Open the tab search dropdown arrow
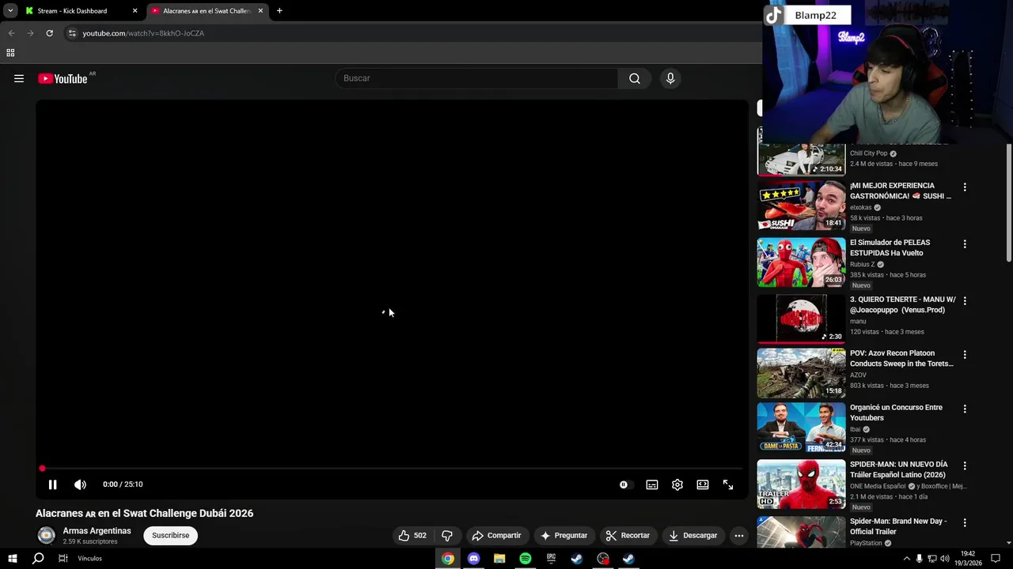Image resolution: width=1013 pixels, height=569 pixels. (10, 11)
